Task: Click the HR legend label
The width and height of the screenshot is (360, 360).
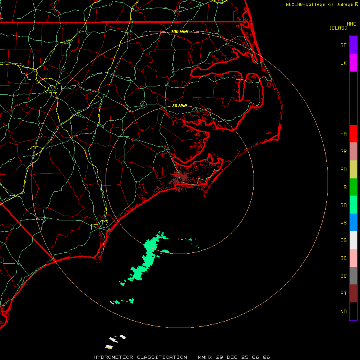Action: [x=343, y=187]
